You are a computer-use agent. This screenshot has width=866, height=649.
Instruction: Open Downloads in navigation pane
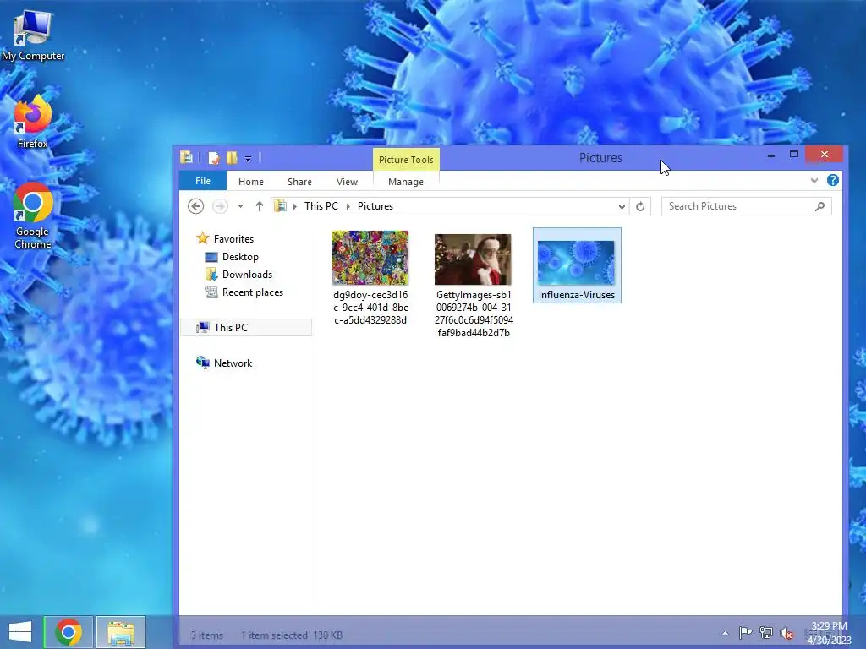coord(247,275)
